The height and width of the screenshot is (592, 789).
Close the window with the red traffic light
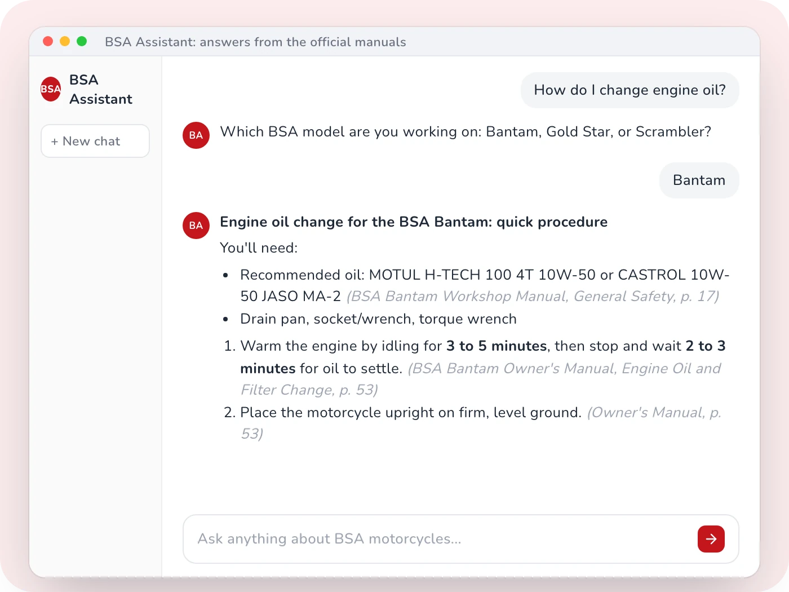coord(48,41)
